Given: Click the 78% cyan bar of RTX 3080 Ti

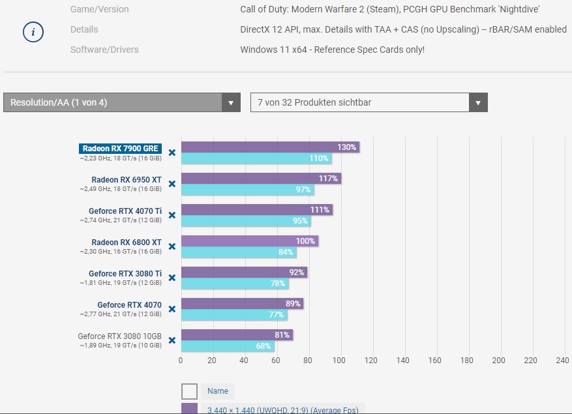Looking at the screenshot, I should (x=235, y=284).
